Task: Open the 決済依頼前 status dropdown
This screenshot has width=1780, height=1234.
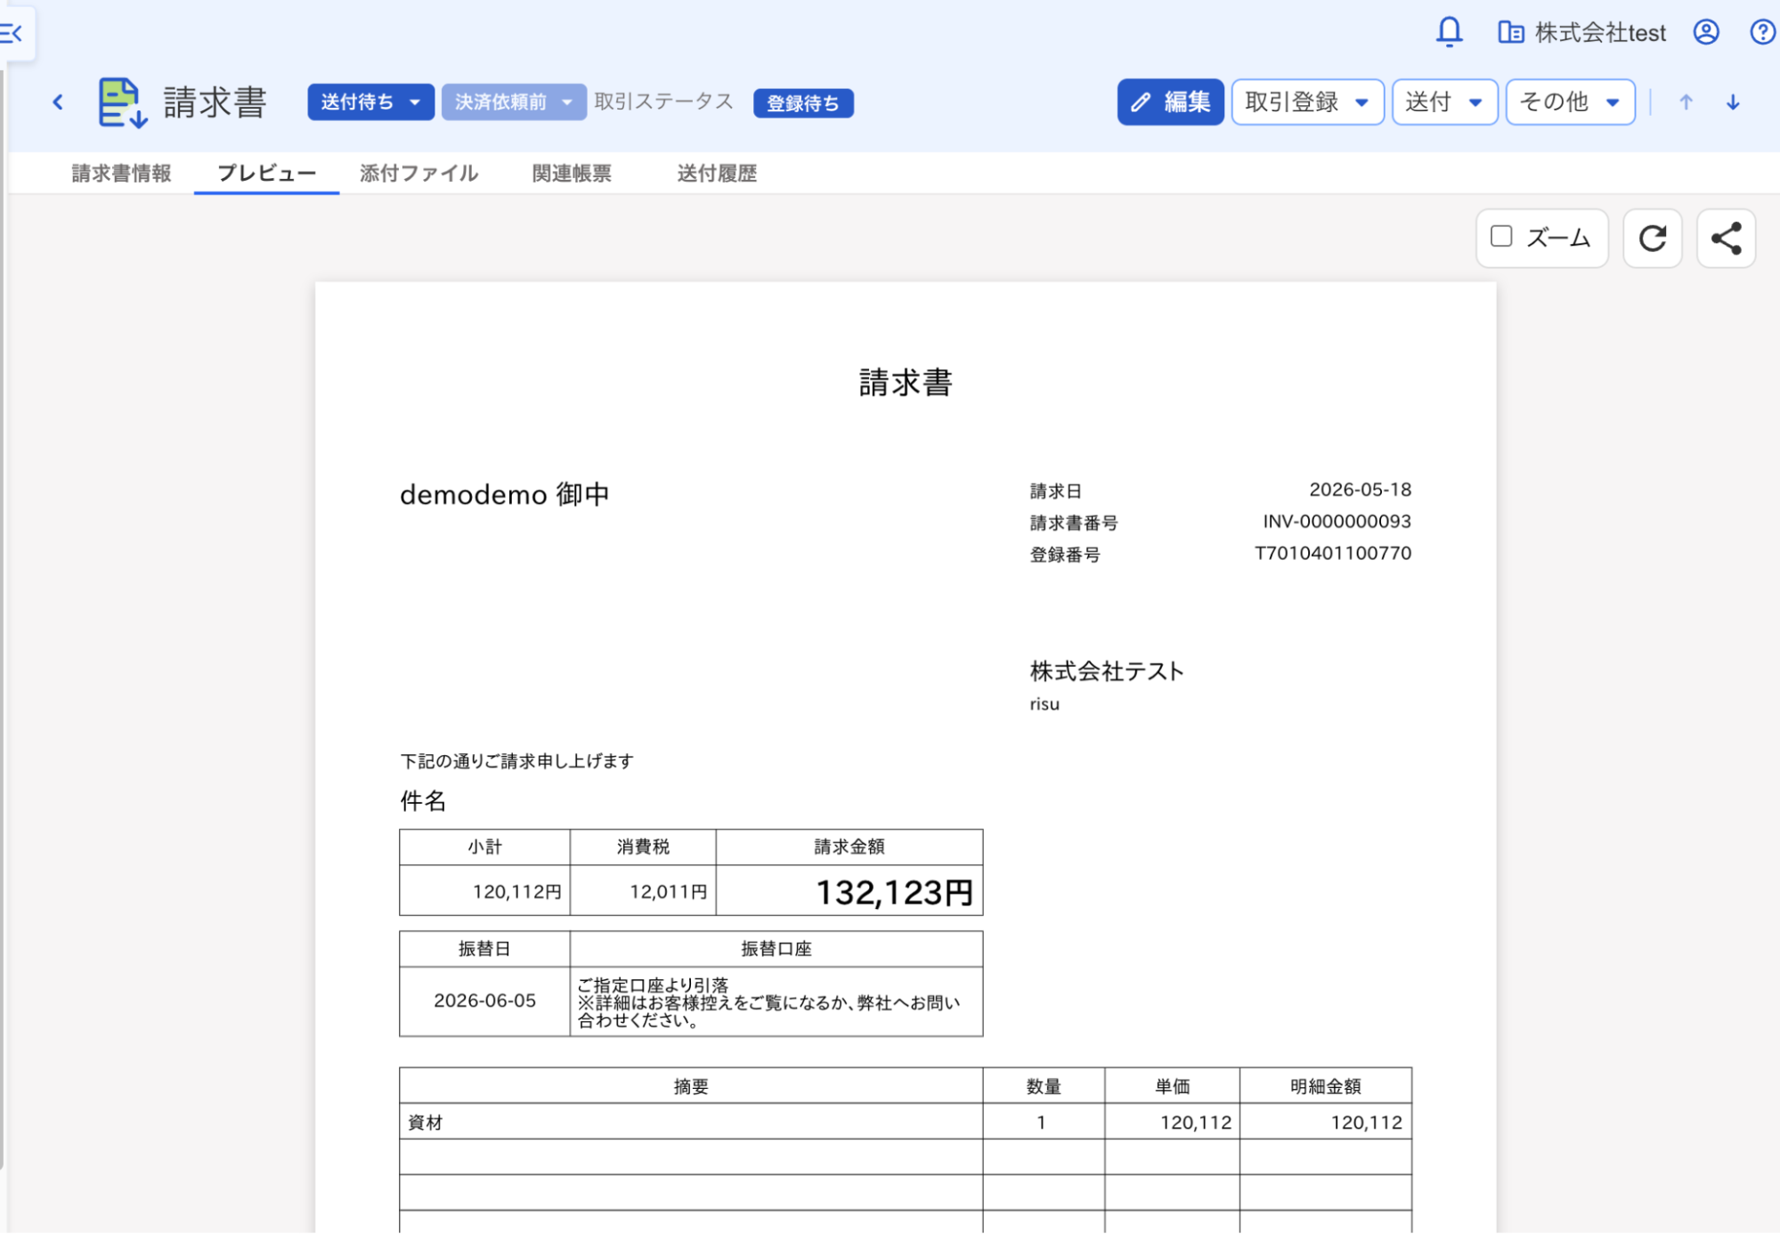Action: coord(514,102)
